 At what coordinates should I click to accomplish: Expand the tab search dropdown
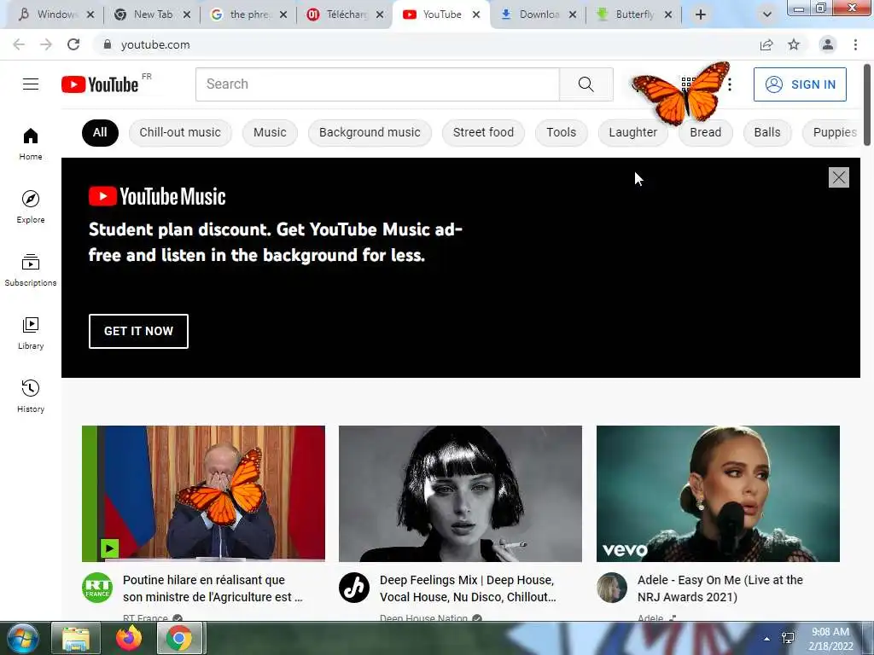click(x=767, y=14)
